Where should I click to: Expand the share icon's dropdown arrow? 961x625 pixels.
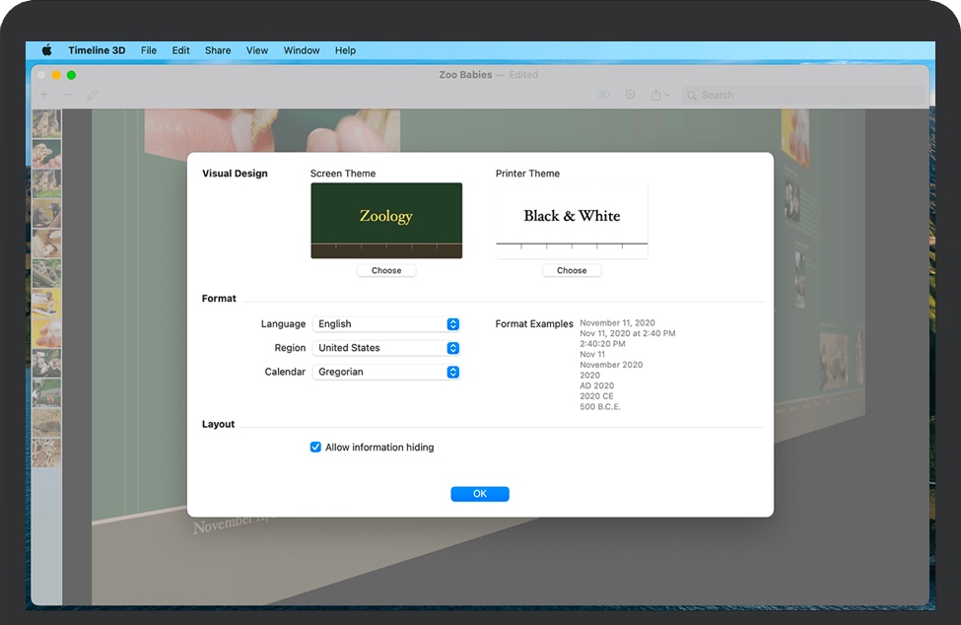667,95
